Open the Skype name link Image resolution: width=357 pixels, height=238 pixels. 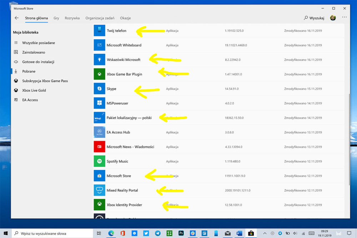111,89
